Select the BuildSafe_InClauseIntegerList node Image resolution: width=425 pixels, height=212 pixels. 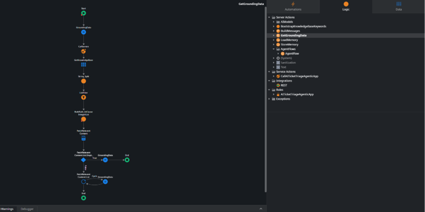[x=84, y=119]
